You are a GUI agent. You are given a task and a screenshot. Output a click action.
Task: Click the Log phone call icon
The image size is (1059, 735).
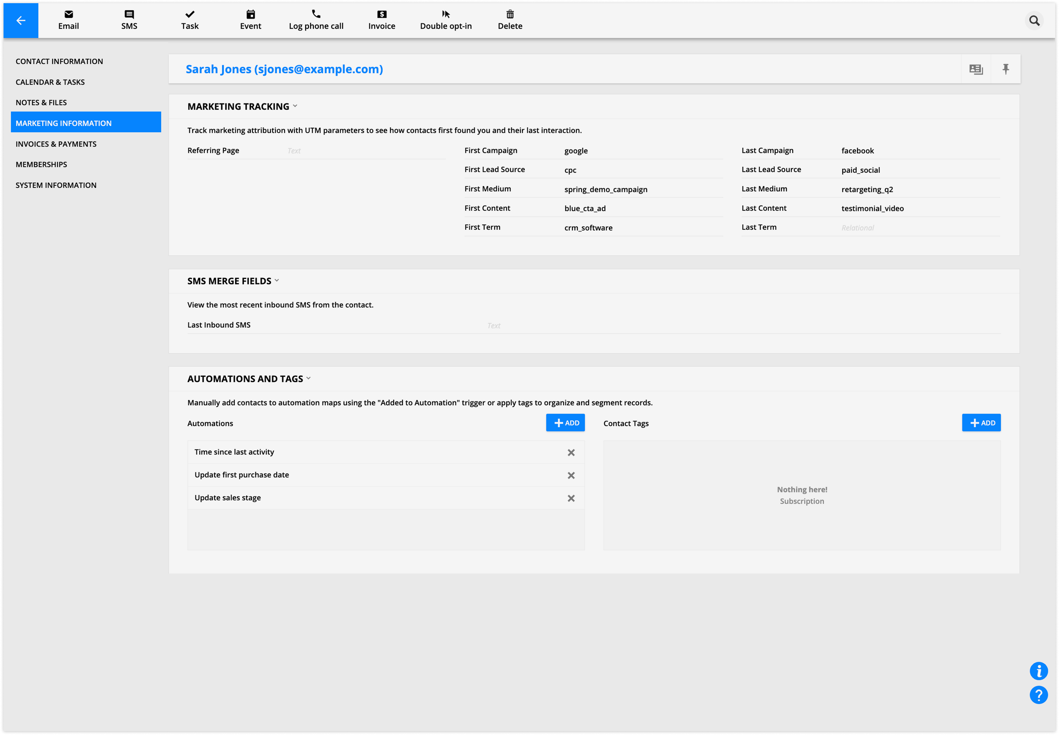point(316,14)
